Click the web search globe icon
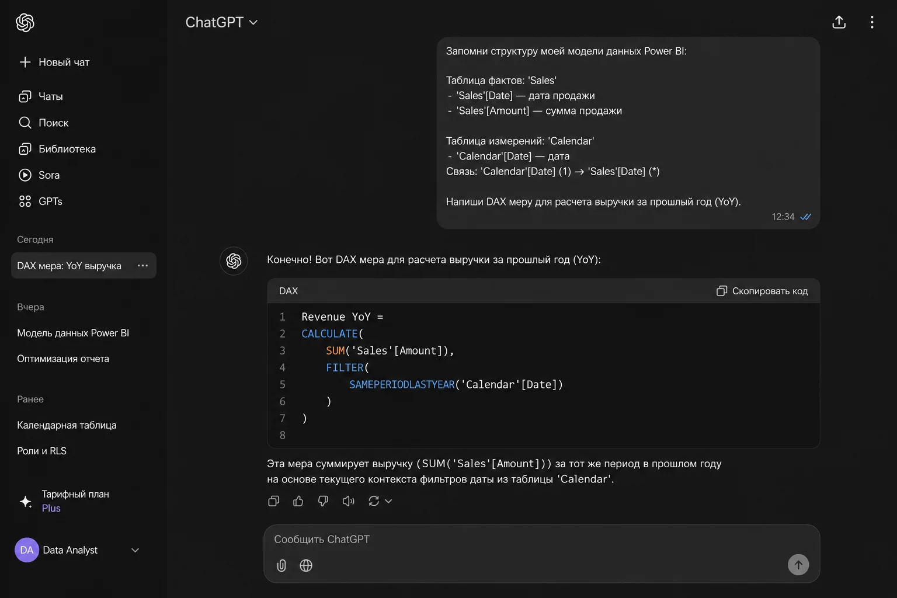897x598 pixels. coord(306,565)
